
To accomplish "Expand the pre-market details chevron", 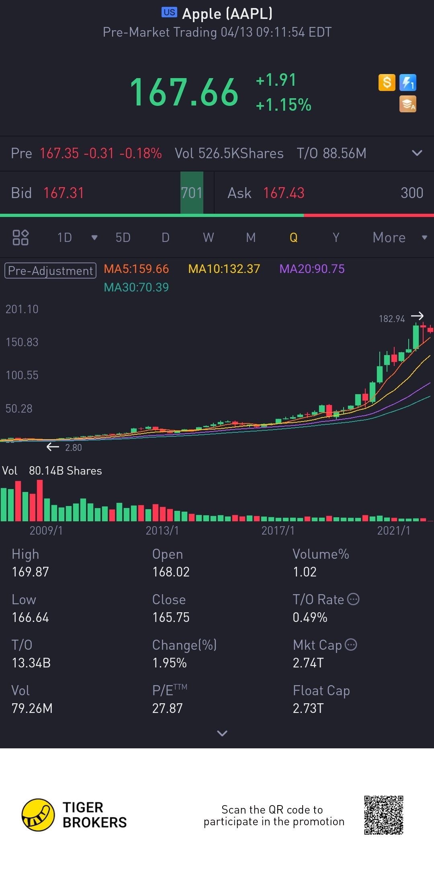I will (x=417, y=153).
